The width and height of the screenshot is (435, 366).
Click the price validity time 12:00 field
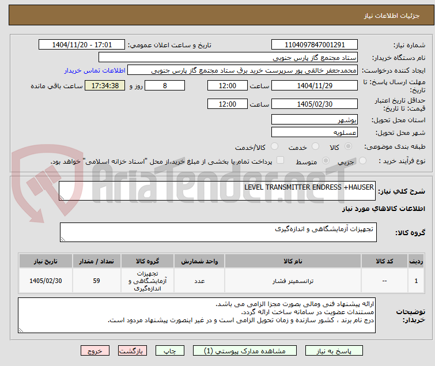coord(228,104)
